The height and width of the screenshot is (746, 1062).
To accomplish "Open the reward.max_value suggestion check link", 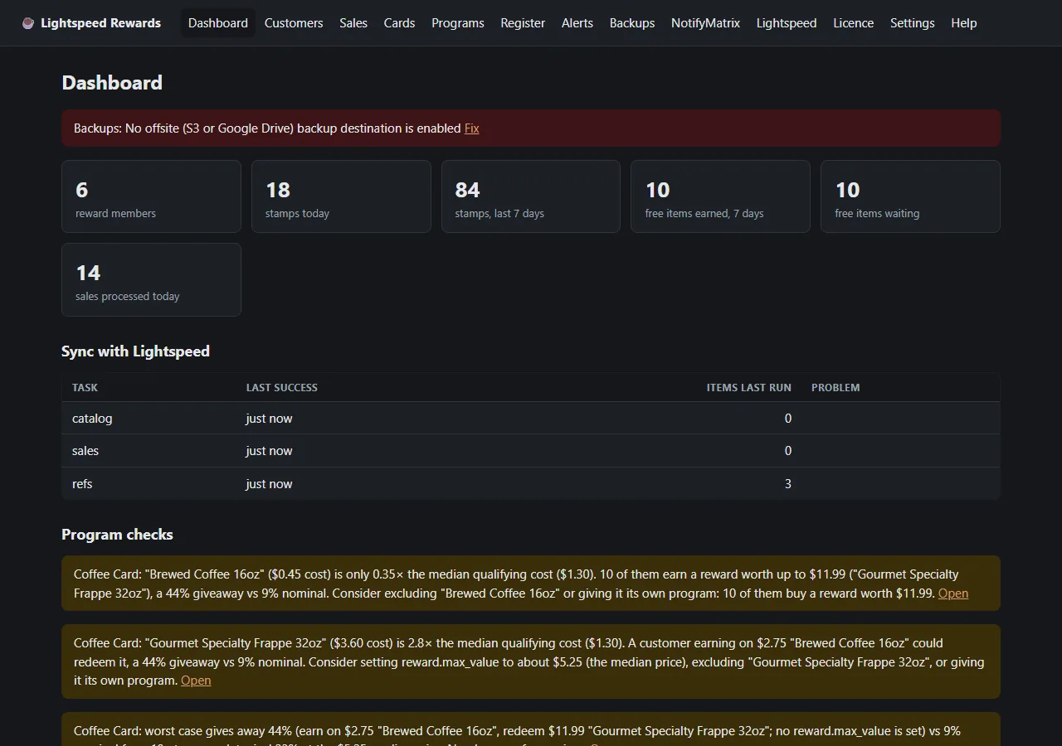I will [196, 681].
